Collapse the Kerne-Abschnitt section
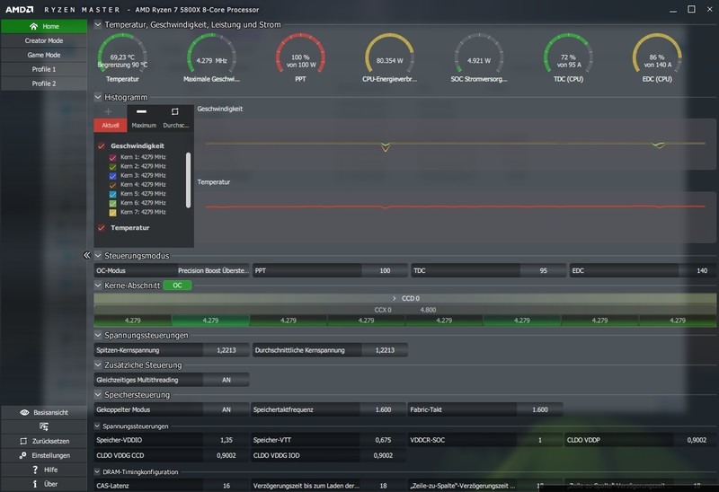Viewport: 719px width, 492px height. pyautogui.click(x=98, y=286)
